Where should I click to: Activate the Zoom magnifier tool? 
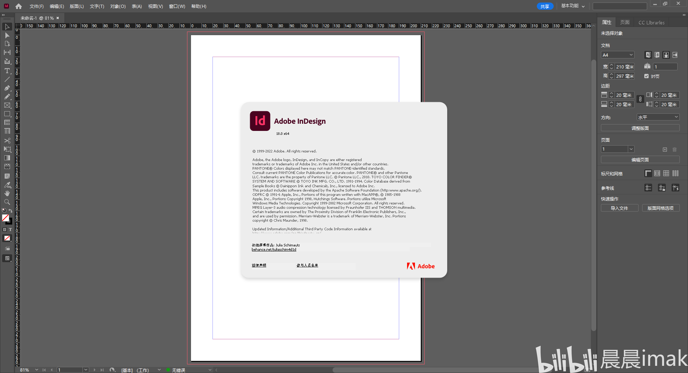7,202
